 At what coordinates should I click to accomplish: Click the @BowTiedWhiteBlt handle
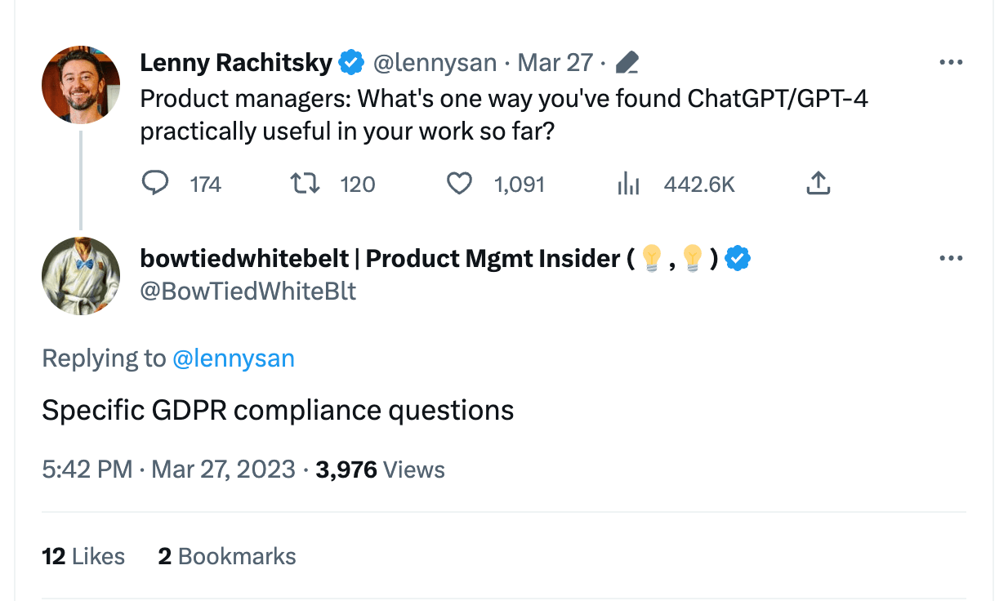(x=248, y=292)
